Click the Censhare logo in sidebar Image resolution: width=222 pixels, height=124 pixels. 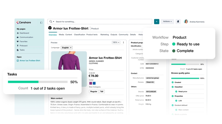click(24, 22)
